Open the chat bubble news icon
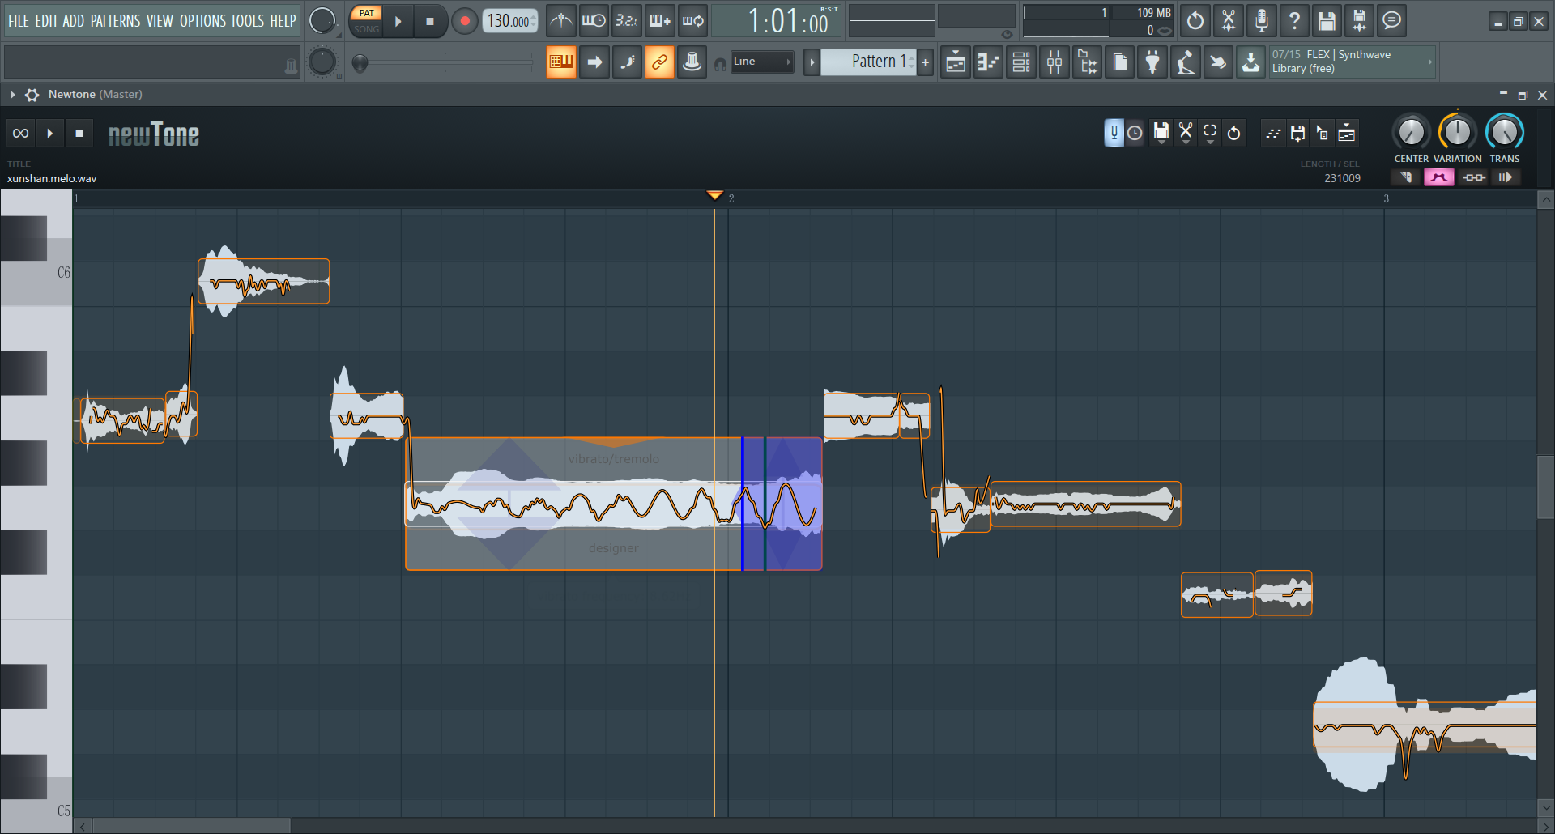Viewport: 1555px width, 834px height. click(1391, 21)
